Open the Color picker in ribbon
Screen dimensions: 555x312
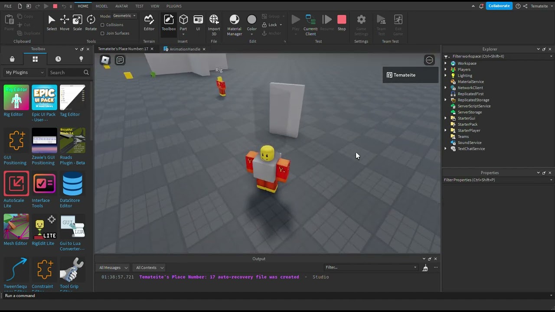251,23
